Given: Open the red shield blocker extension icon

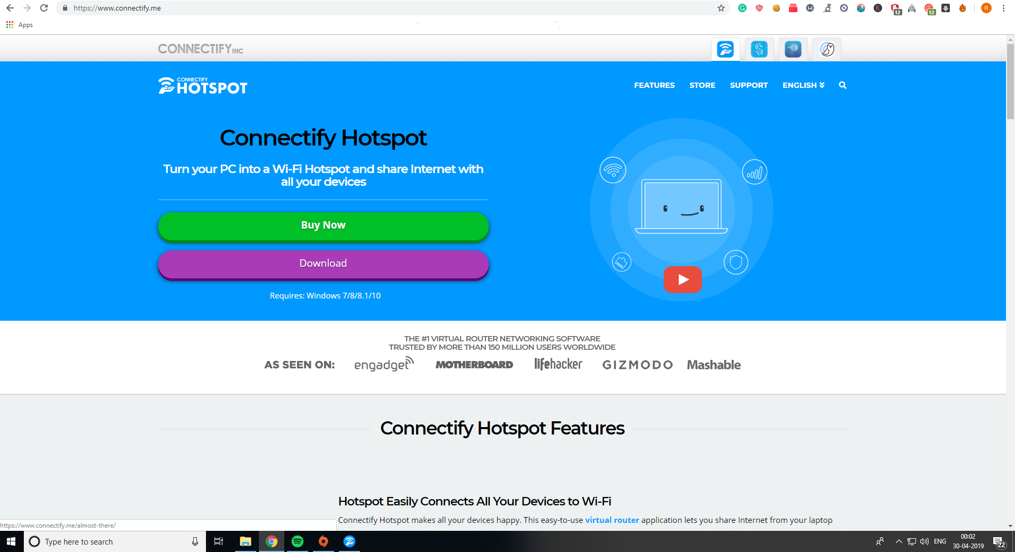Looking at the screenshot, I should coord(759,8).
